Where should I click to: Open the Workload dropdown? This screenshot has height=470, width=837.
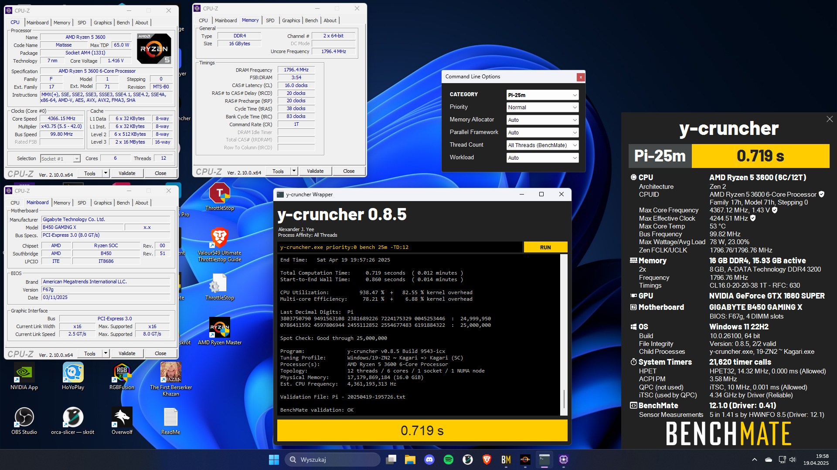pyautogui.click(x=543, y=158)
